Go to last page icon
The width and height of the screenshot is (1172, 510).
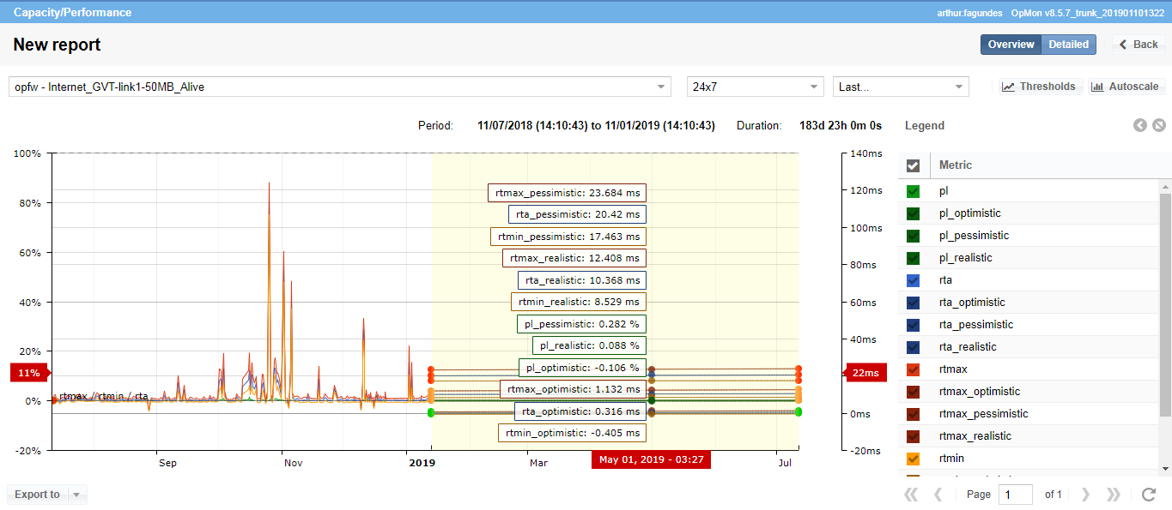pos(1114,495)
